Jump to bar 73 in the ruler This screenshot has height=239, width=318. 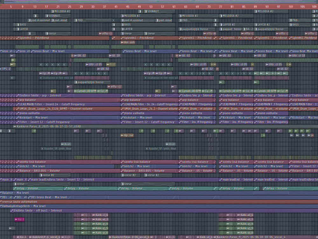point(209,7)
